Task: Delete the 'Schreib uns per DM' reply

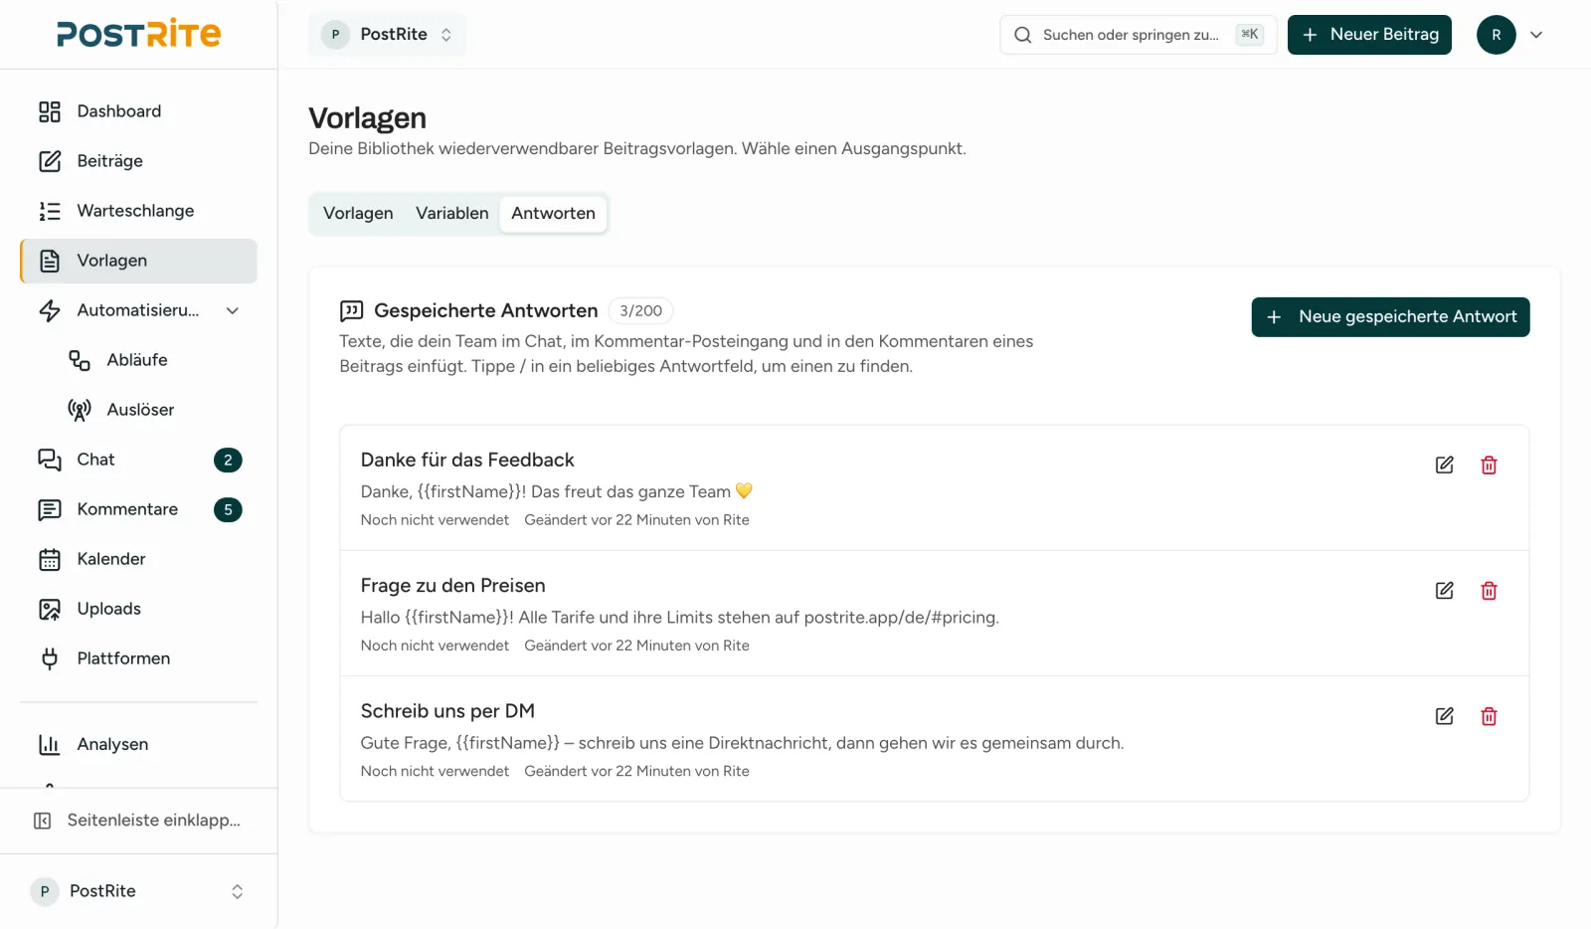Action: pos(1489,716)
